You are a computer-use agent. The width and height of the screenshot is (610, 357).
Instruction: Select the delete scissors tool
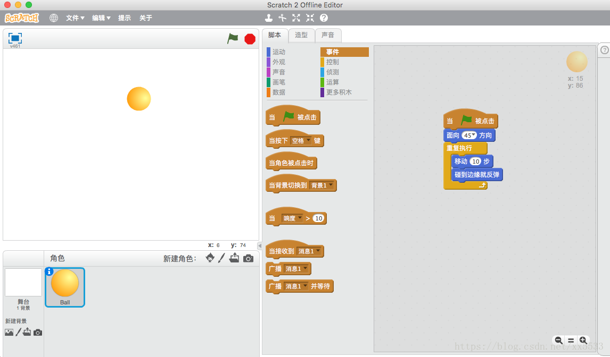pos(283,18)
